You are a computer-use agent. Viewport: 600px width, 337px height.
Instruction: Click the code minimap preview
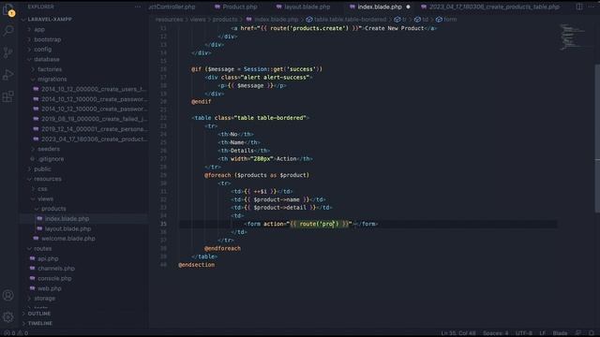click(x=573, y=37)
